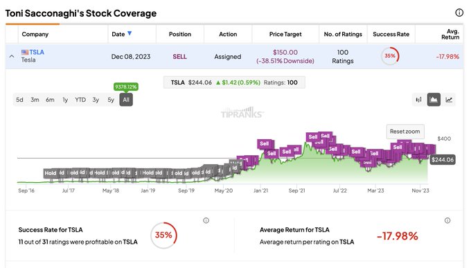
Task: Switch to candlestick chart view icon
Action: click(x=418, y=100)
